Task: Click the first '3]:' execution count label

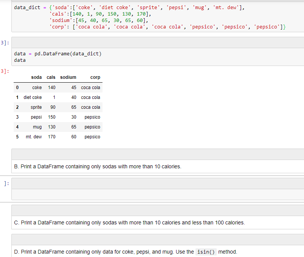Action: coord(4,42)
